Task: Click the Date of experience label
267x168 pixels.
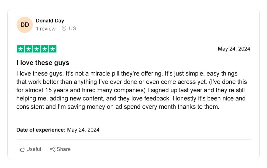Action: pos(41,130)
